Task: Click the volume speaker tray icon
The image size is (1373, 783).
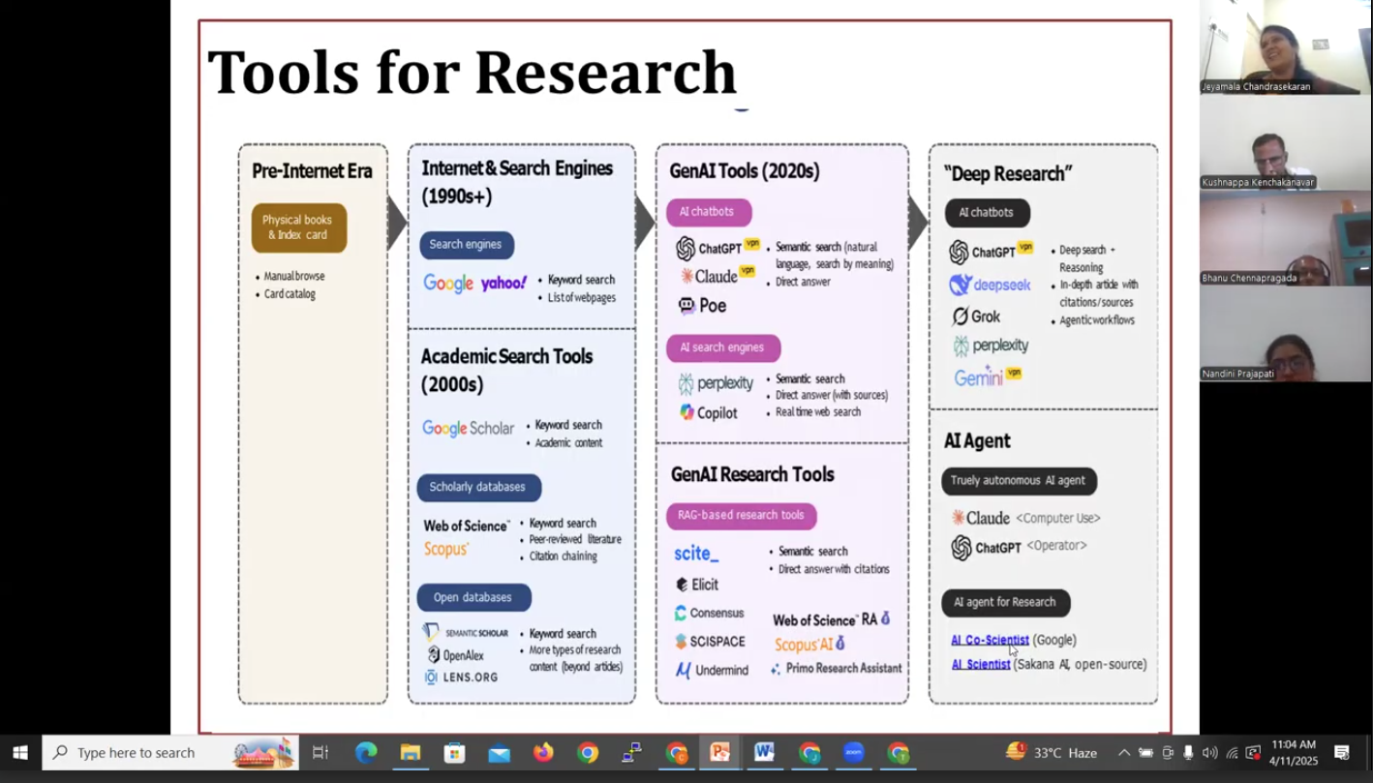Action: click(1209, 753)
